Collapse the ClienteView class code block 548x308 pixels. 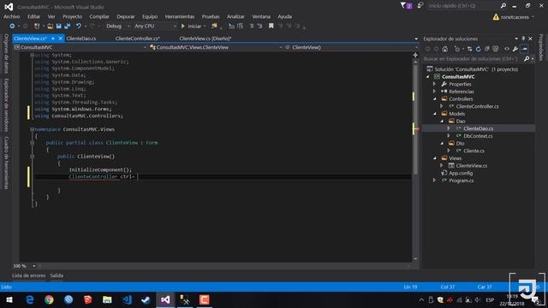[x=32, y=143]
